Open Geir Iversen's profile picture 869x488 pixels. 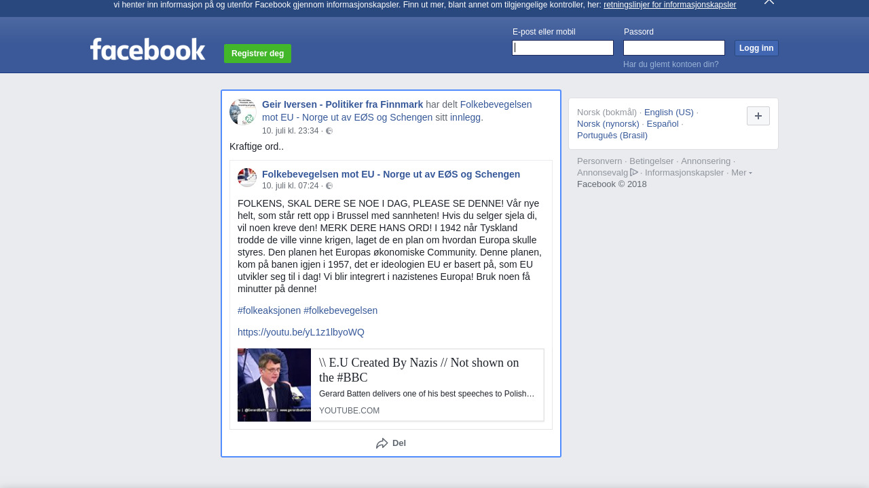click(243, 112)
